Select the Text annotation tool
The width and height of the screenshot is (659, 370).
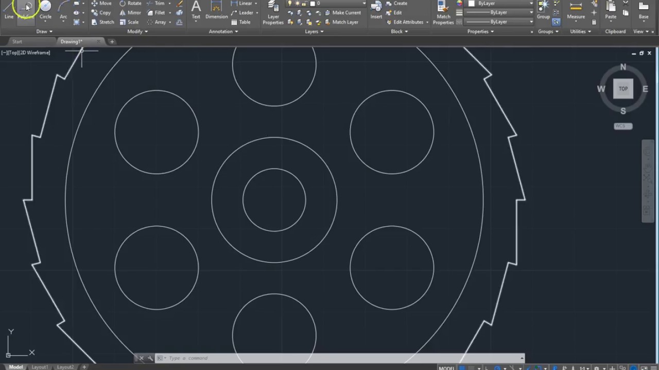pos(196,10)
